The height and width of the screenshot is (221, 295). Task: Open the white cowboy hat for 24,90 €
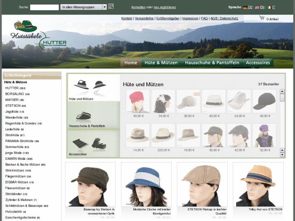click(x=239, y=101)
